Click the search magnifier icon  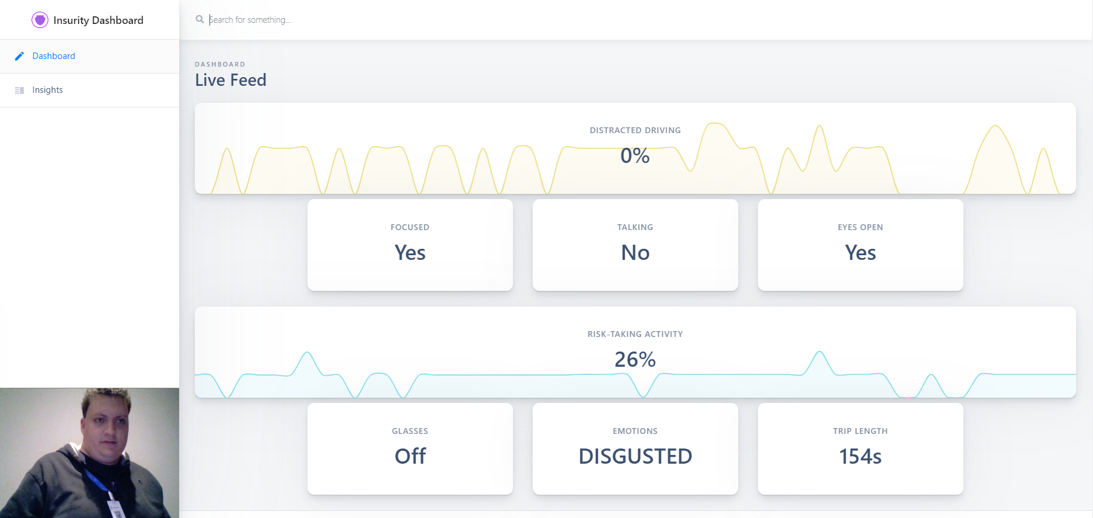pos(200,20)
